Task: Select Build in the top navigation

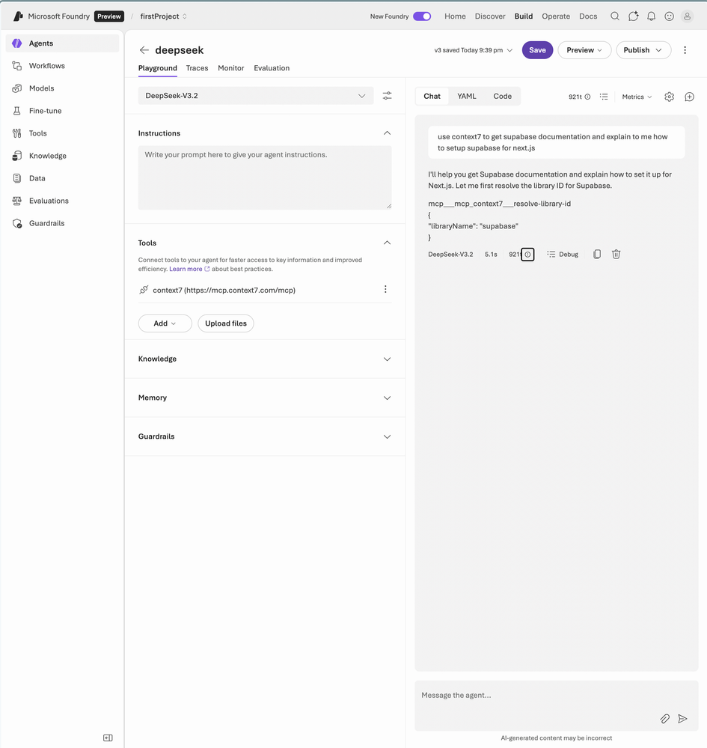Action: point(524,16)
